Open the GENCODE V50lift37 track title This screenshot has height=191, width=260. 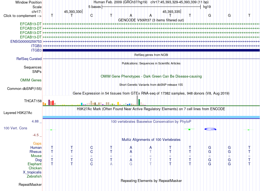coord(151,20)
